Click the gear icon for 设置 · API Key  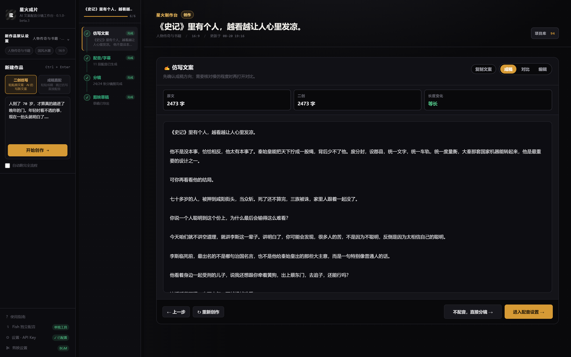click(8, 338)
